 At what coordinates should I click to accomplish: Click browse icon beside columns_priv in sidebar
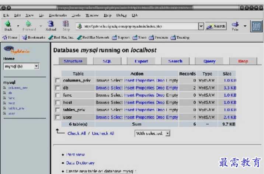coord(4,88)
